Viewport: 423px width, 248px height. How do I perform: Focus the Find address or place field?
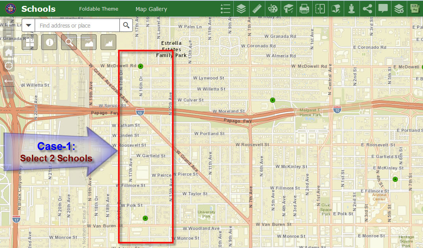pyautogui.click(x=77, y=25)
